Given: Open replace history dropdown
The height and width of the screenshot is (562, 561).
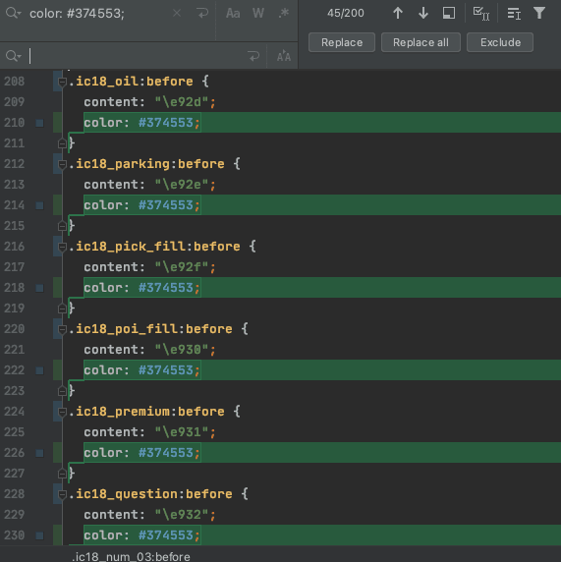Looking at the screenshot, I should tap(14, 56).
